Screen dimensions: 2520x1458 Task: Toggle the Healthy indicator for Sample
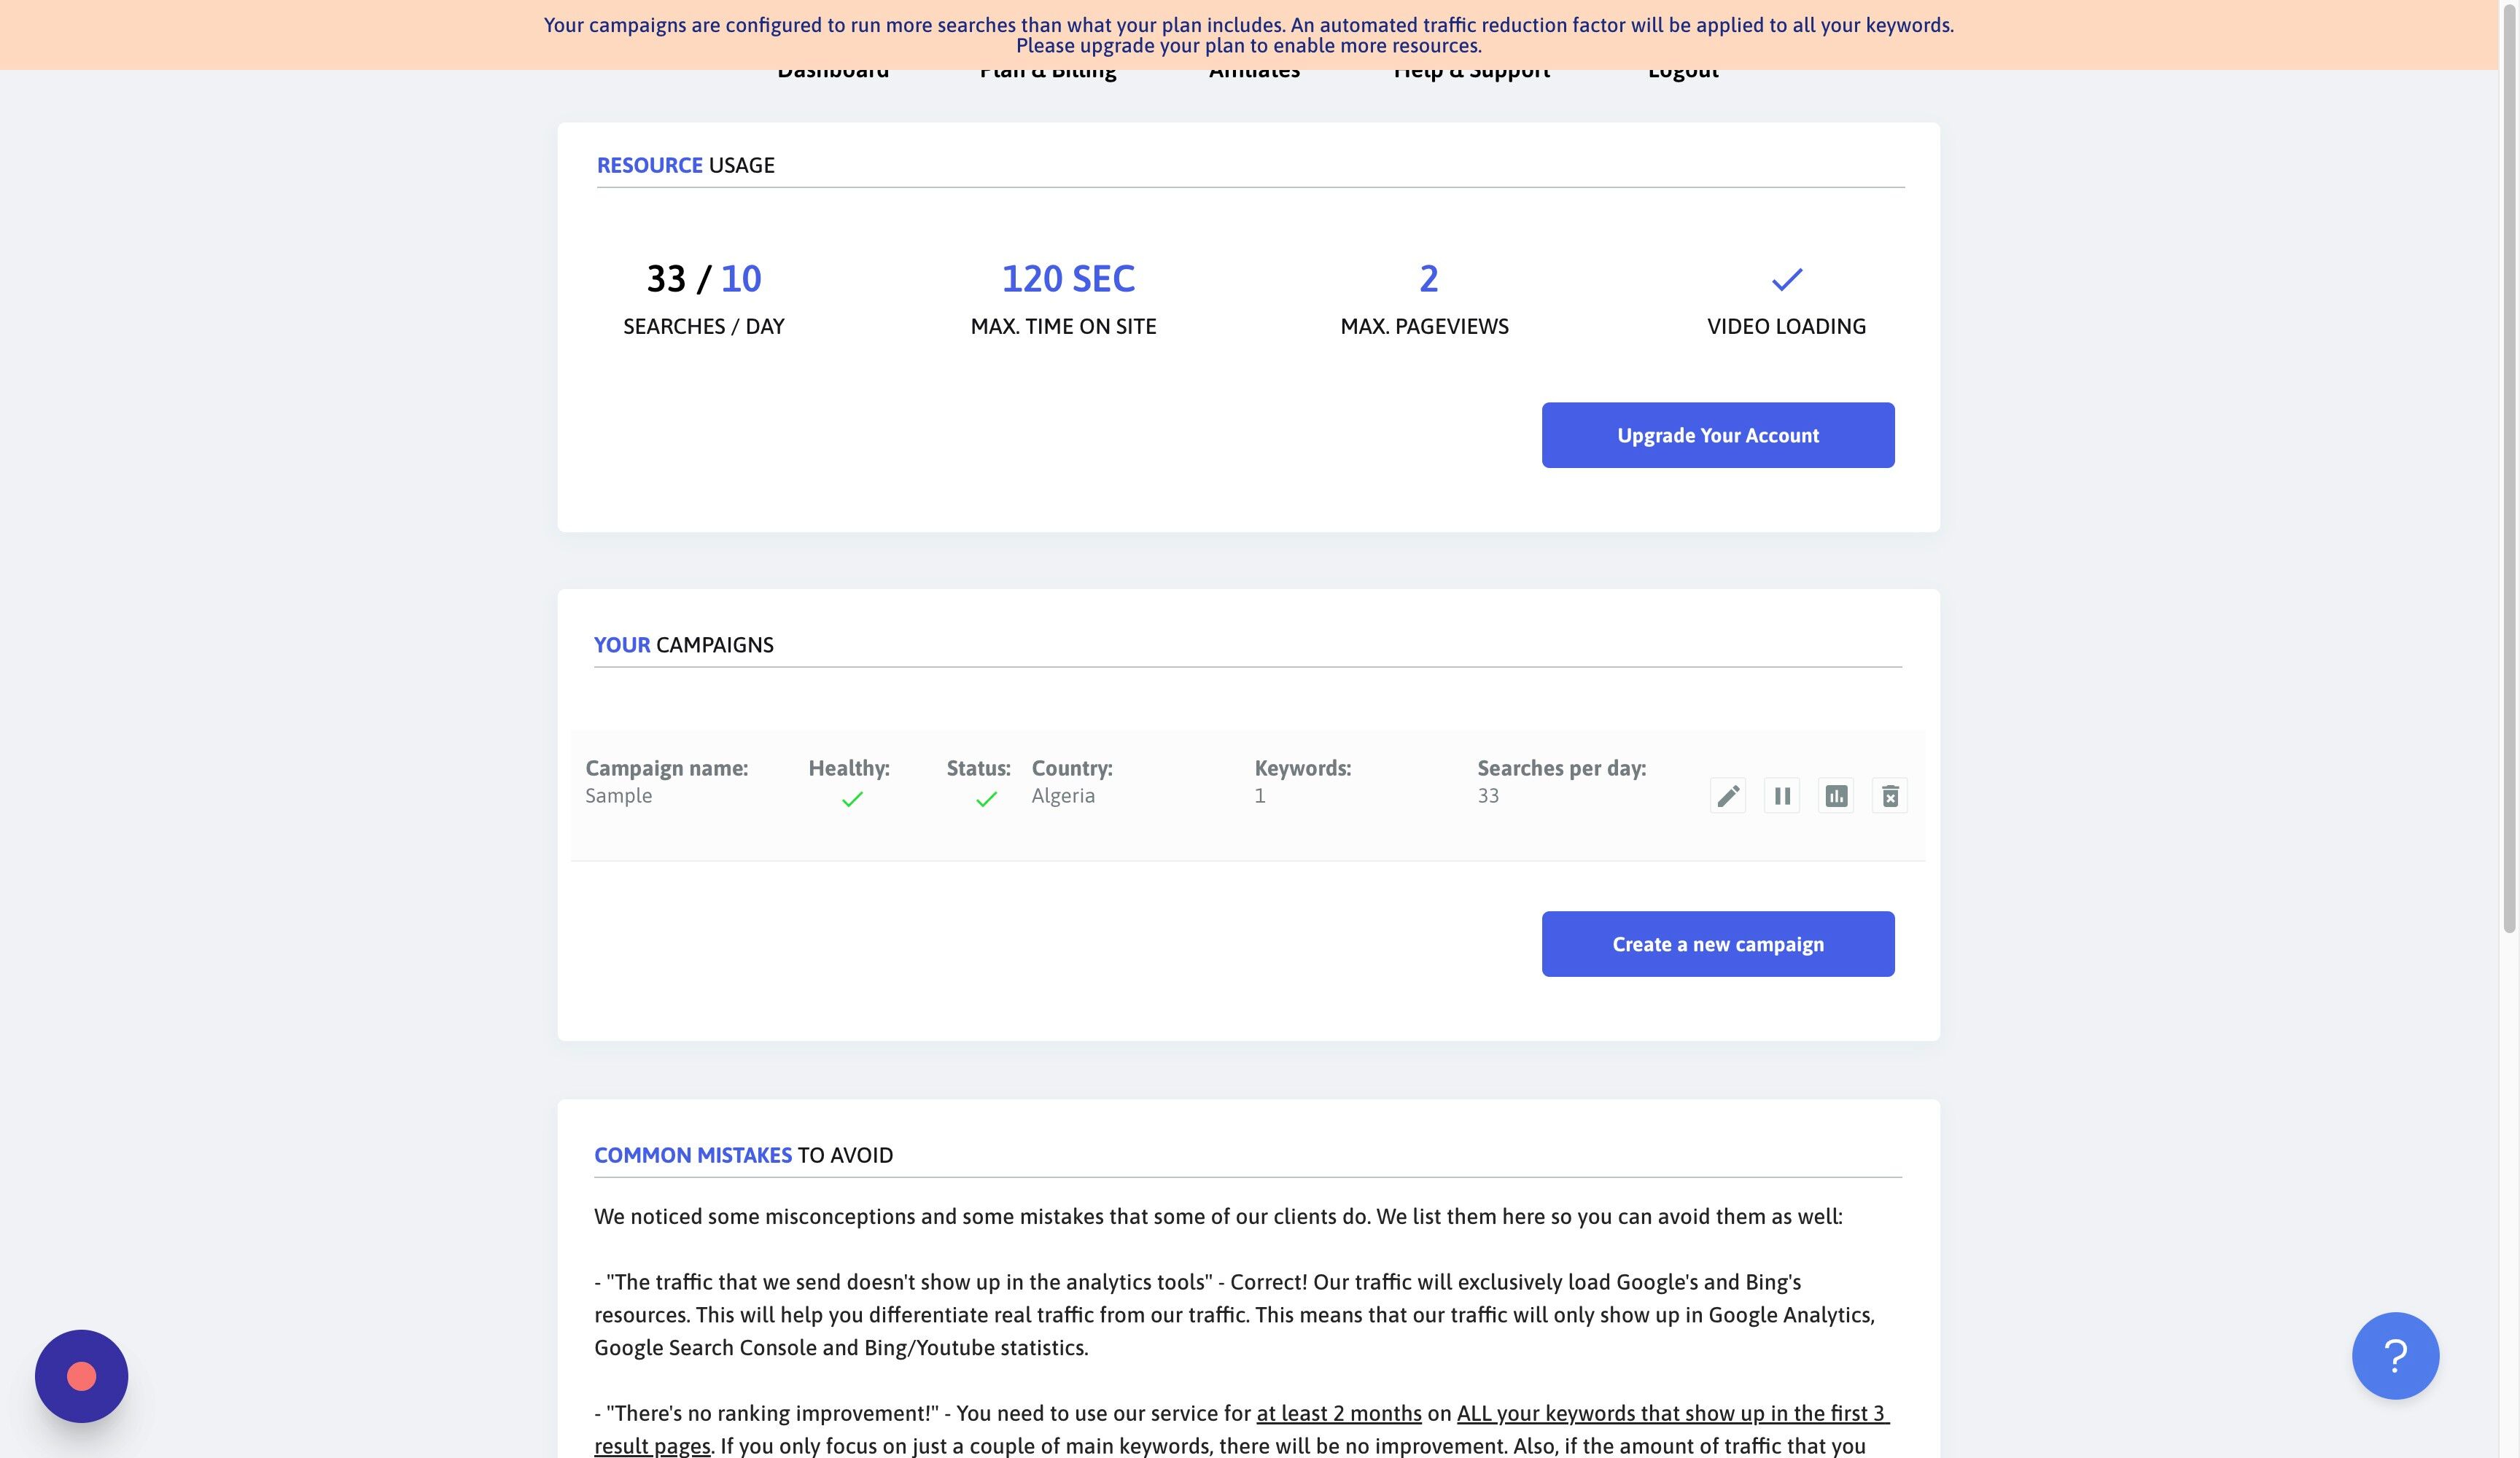851,799
